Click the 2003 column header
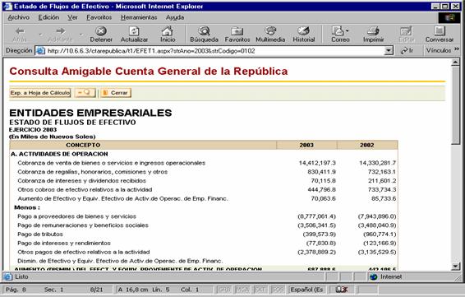 pos(306,145)
